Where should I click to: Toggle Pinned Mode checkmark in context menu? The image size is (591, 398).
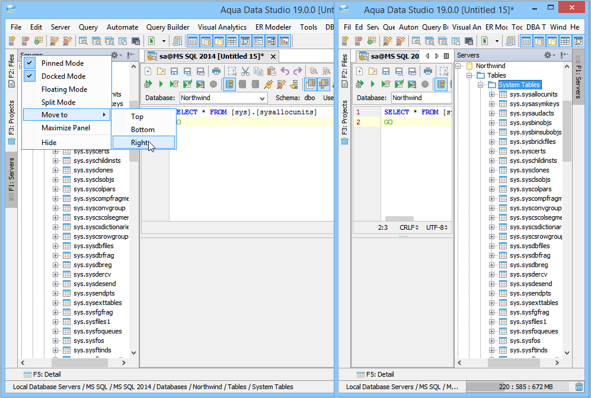pos(30,63)
